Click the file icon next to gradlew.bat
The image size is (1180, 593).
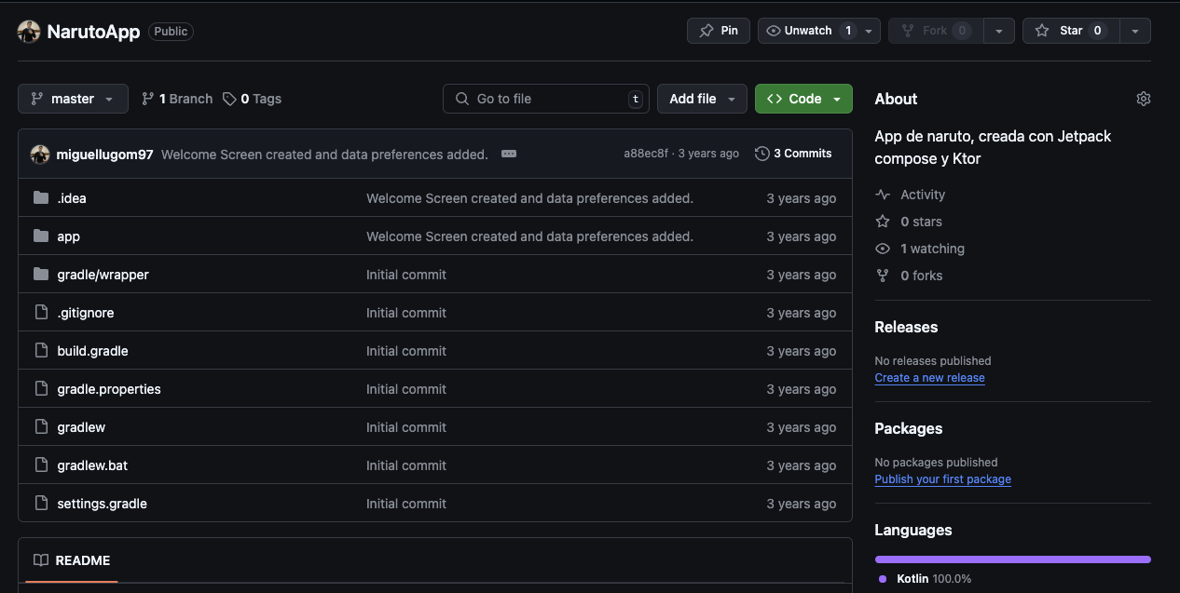[41, 465]
